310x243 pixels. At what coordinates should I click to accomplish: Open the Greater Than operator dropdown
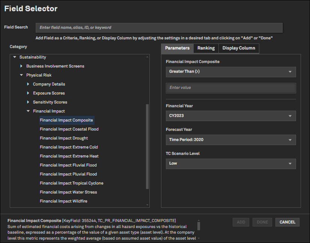point(230,72)
